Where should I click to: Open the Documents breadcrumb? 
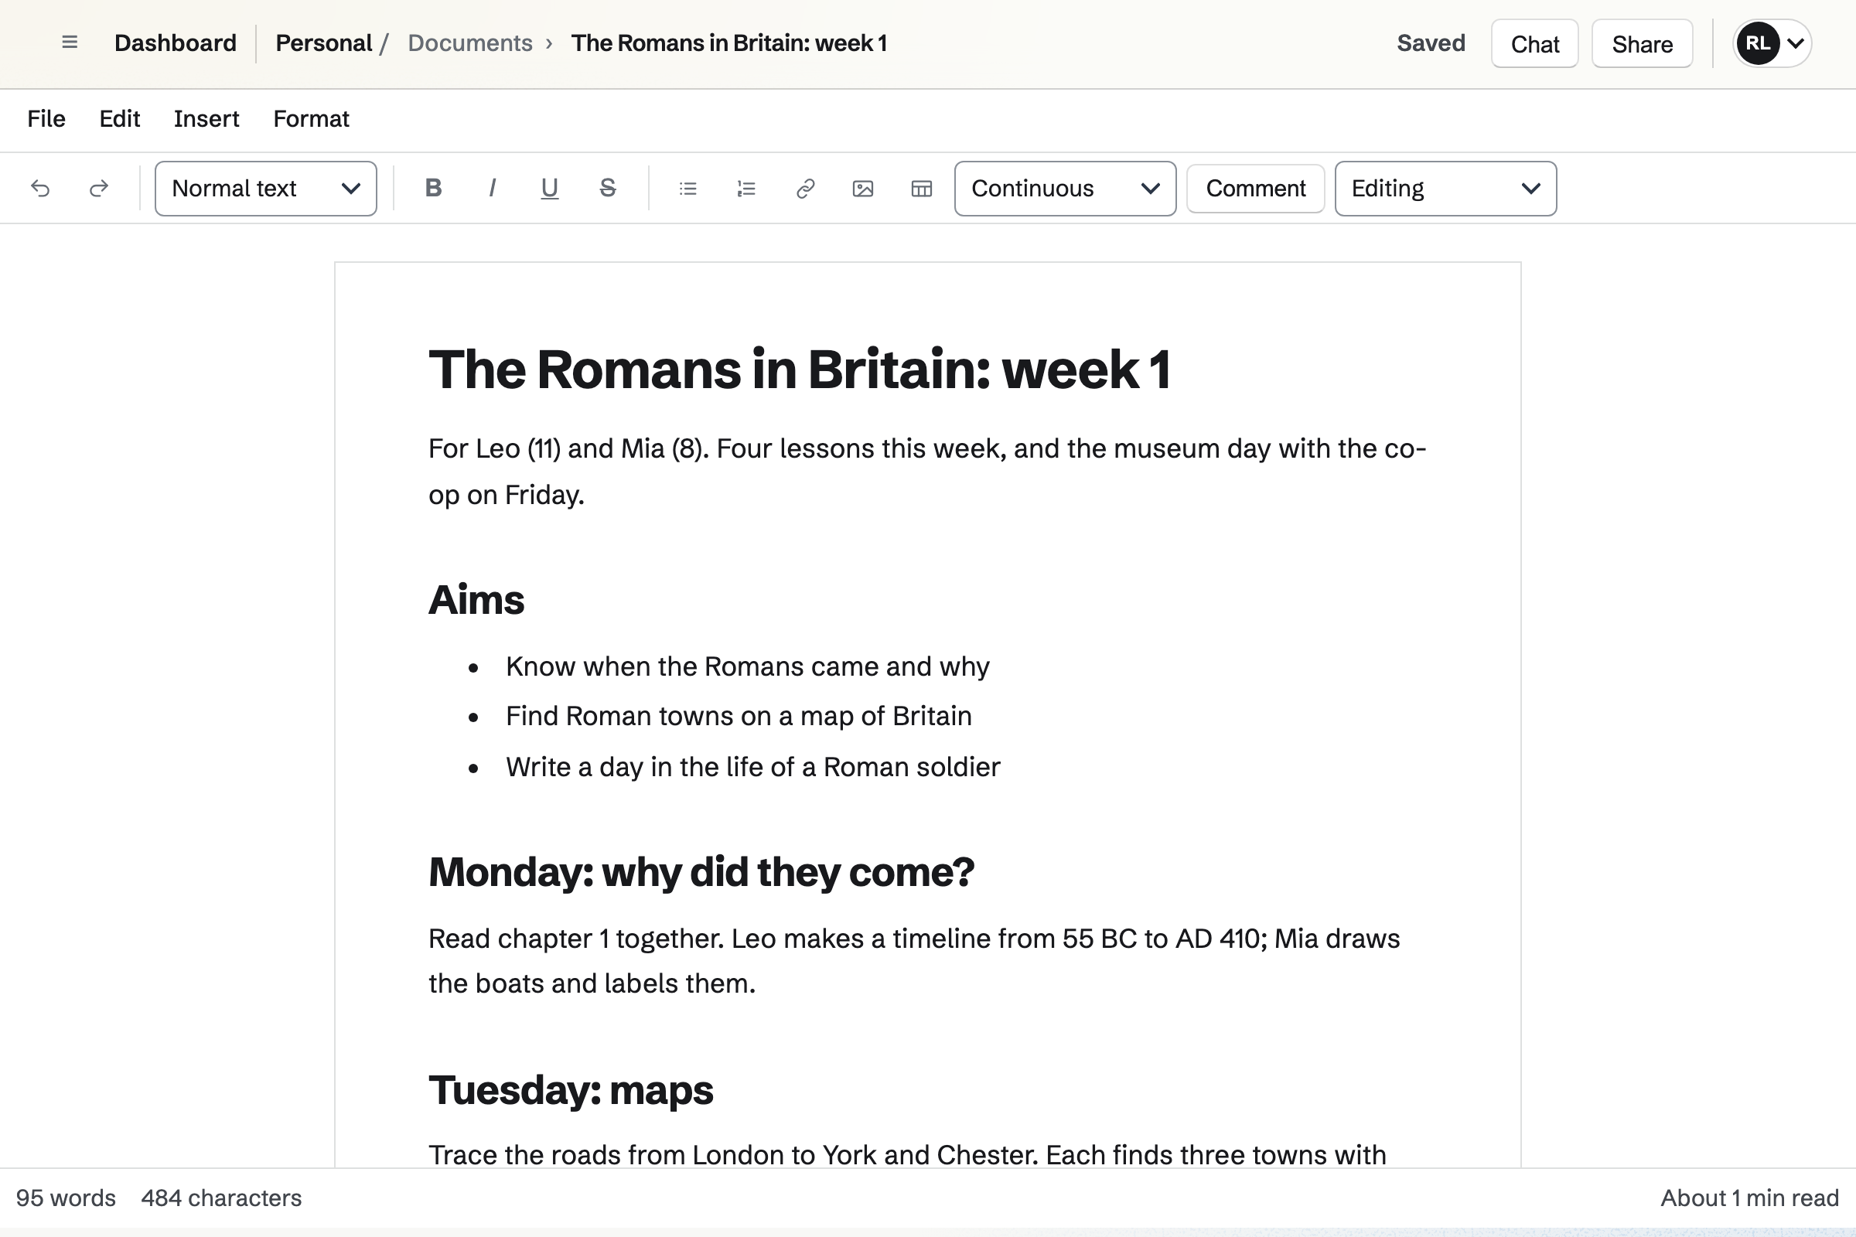click(x=470, y=43)
